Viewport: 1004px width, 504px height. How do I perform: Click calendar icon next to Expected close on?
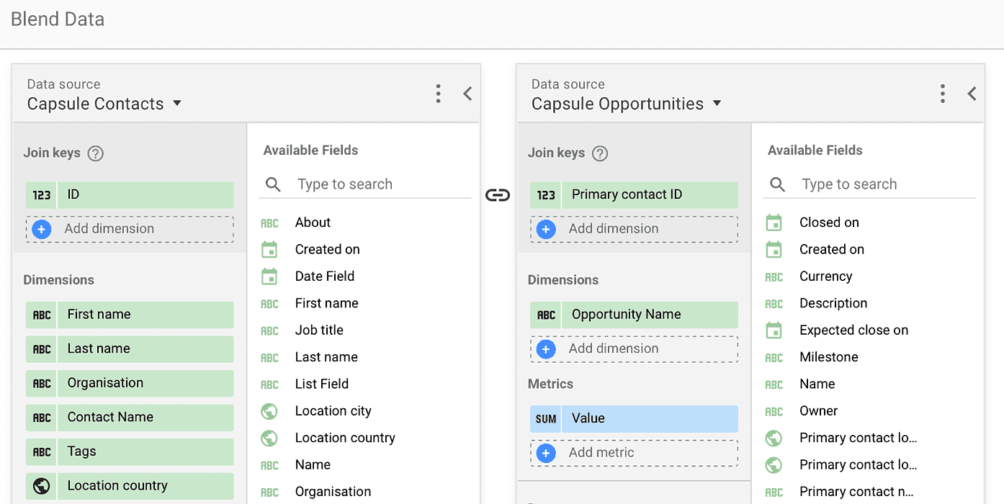click(x=774, y=330)
